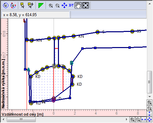This screenshot has width=153, height=123.
Task: Activate the rotate pointer tool
Action: coord(13,5)
